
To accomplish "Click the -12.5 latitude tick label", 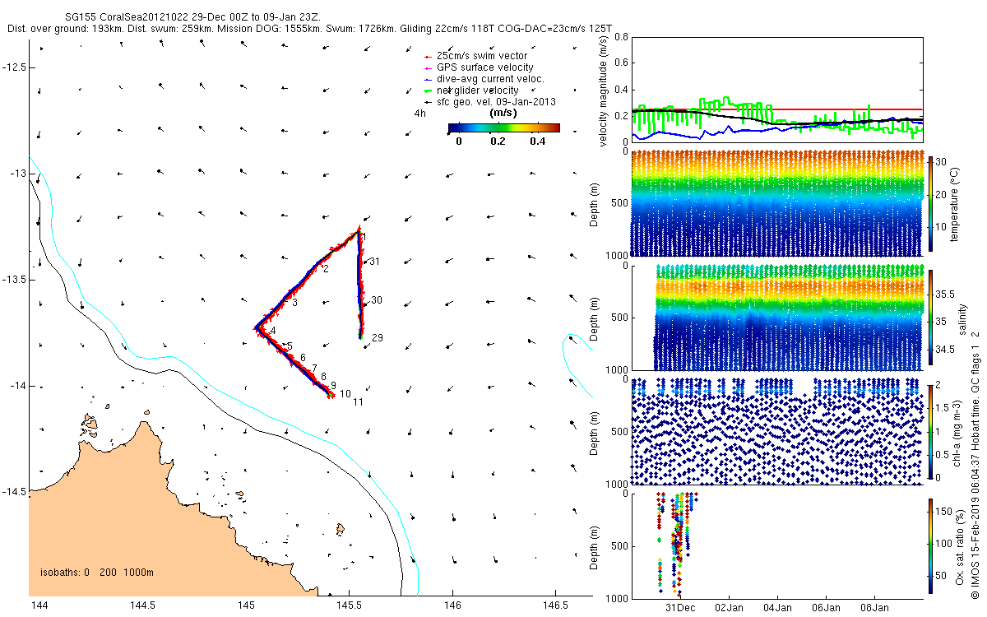I will pos(14,67).
